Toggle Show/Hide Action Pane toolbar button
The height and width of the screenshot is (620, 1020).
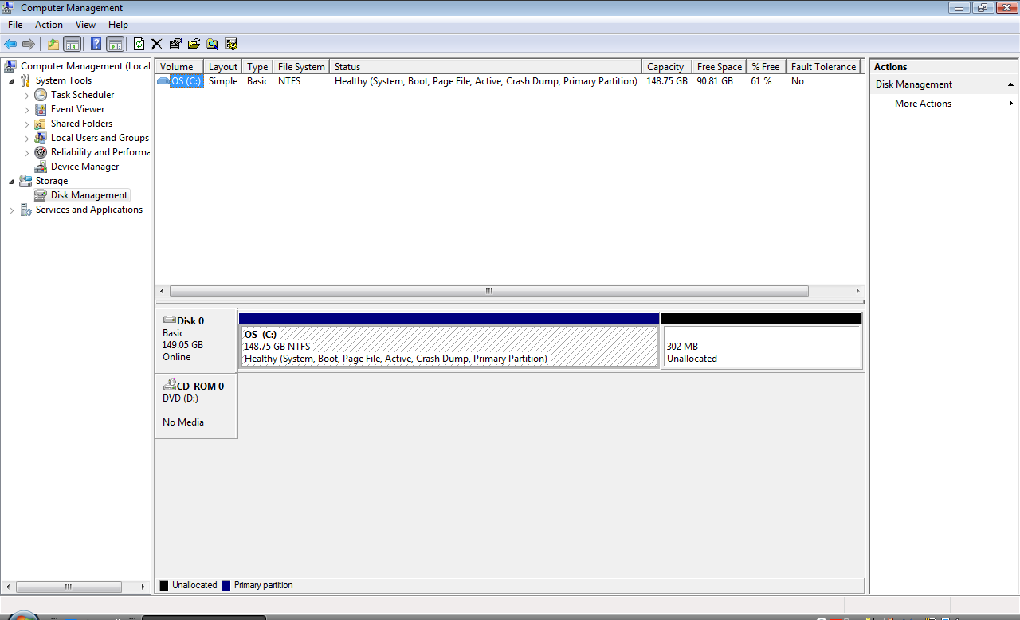(116, 45)
